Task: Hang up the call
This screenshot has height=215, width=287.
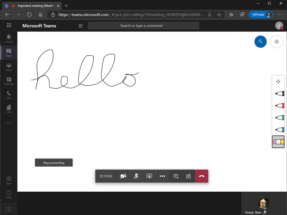Action: (x=202, y=176)
